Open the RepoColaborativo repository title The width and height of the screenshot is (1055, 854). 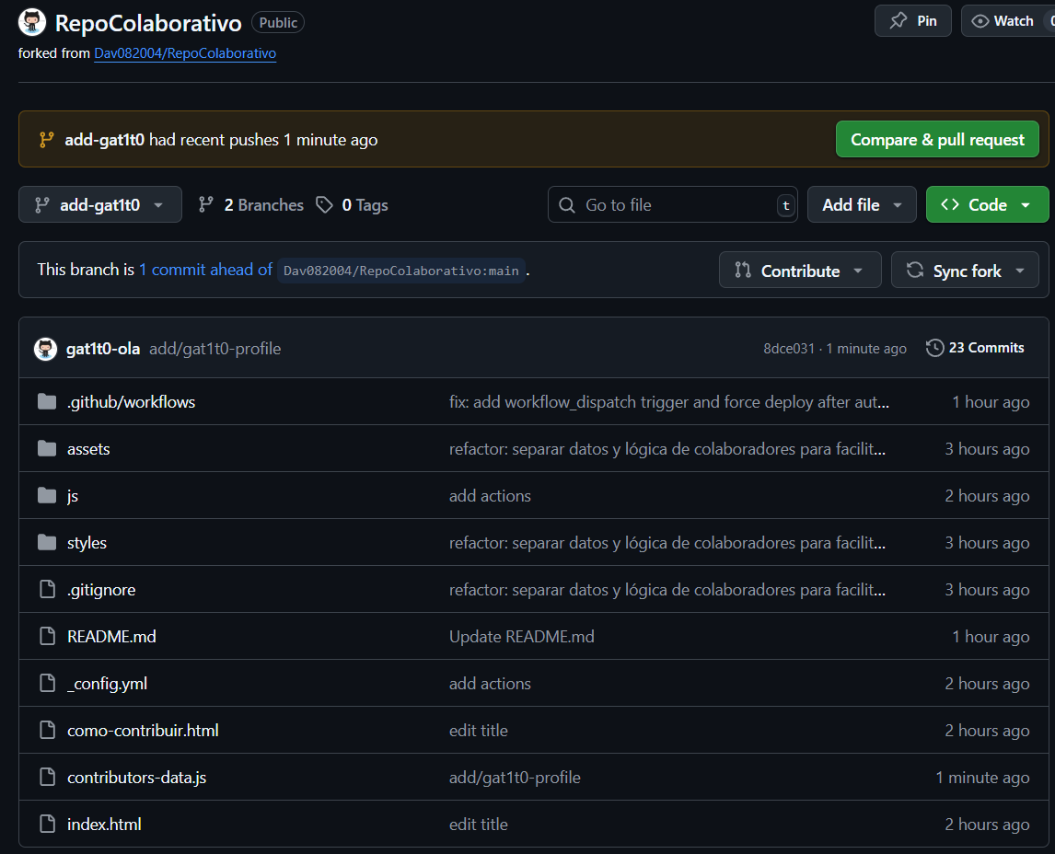point(148,23)
